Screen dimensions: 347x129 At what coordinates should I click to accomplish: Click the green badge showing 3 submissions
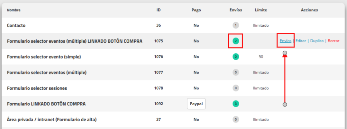(236, 104)
